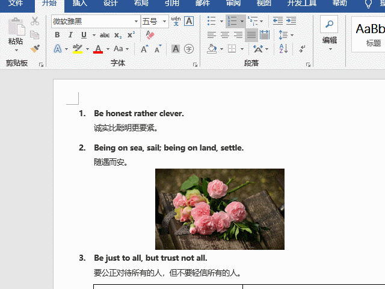Center align the text

click(225, 35)
